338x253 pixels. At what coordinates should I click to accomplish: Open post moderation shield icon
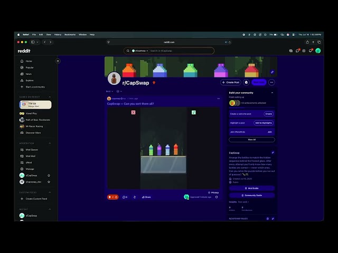pos(217,197)
